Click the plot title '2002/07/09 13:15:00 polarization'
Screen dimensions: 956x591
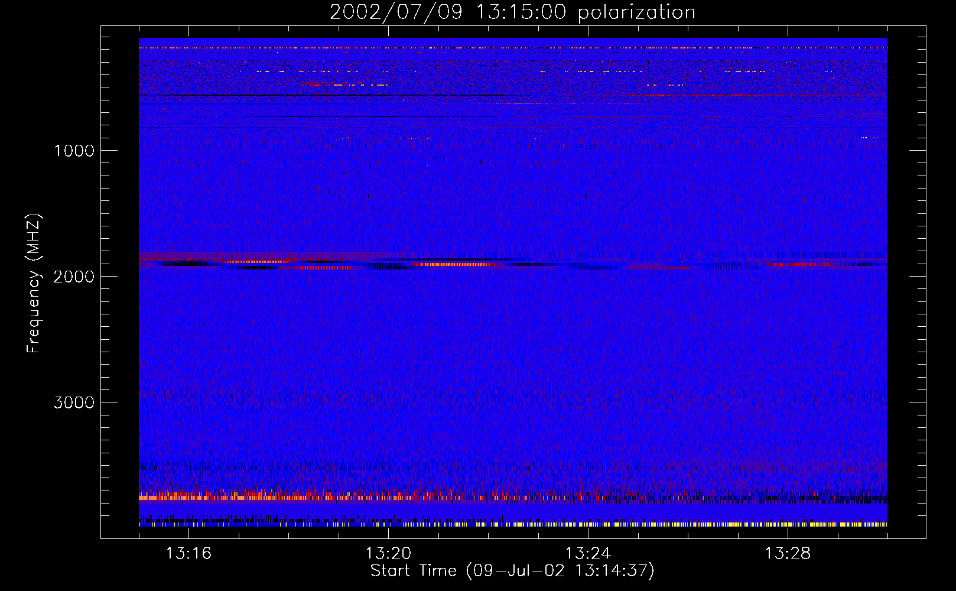point(512,12)
